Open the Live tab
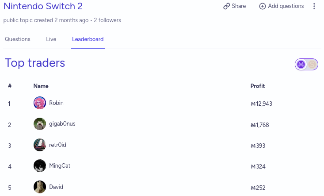Screen dimensions: 324x196 pos(51,39)
